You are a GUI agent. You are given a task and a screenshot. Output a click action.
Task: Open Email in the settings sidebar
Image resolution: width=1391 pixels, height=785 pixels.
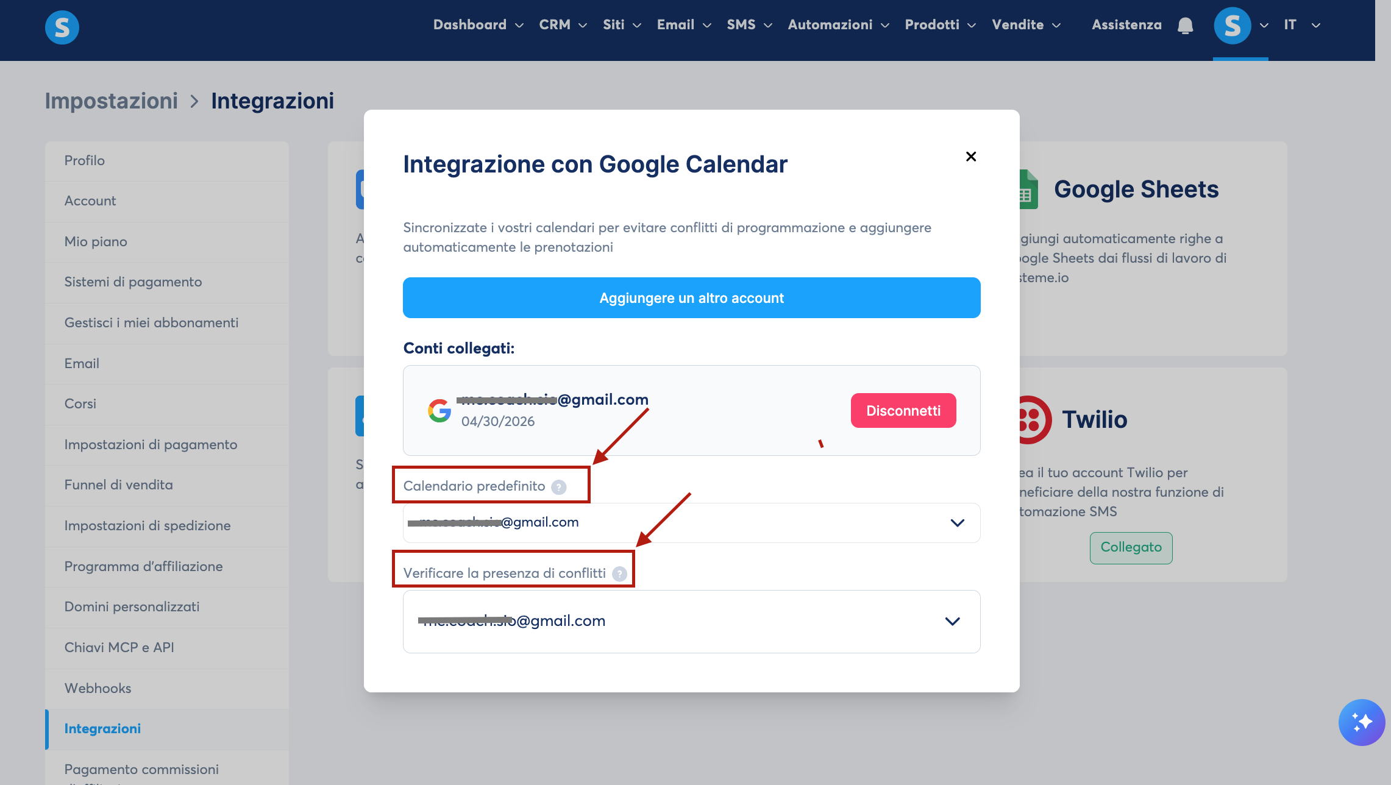(x=167, y=364)
